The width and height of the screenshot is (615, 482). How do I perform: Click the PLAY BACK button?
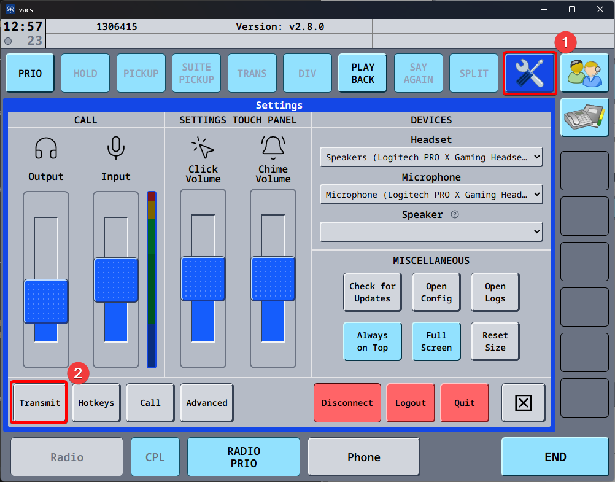click(363, 73)
